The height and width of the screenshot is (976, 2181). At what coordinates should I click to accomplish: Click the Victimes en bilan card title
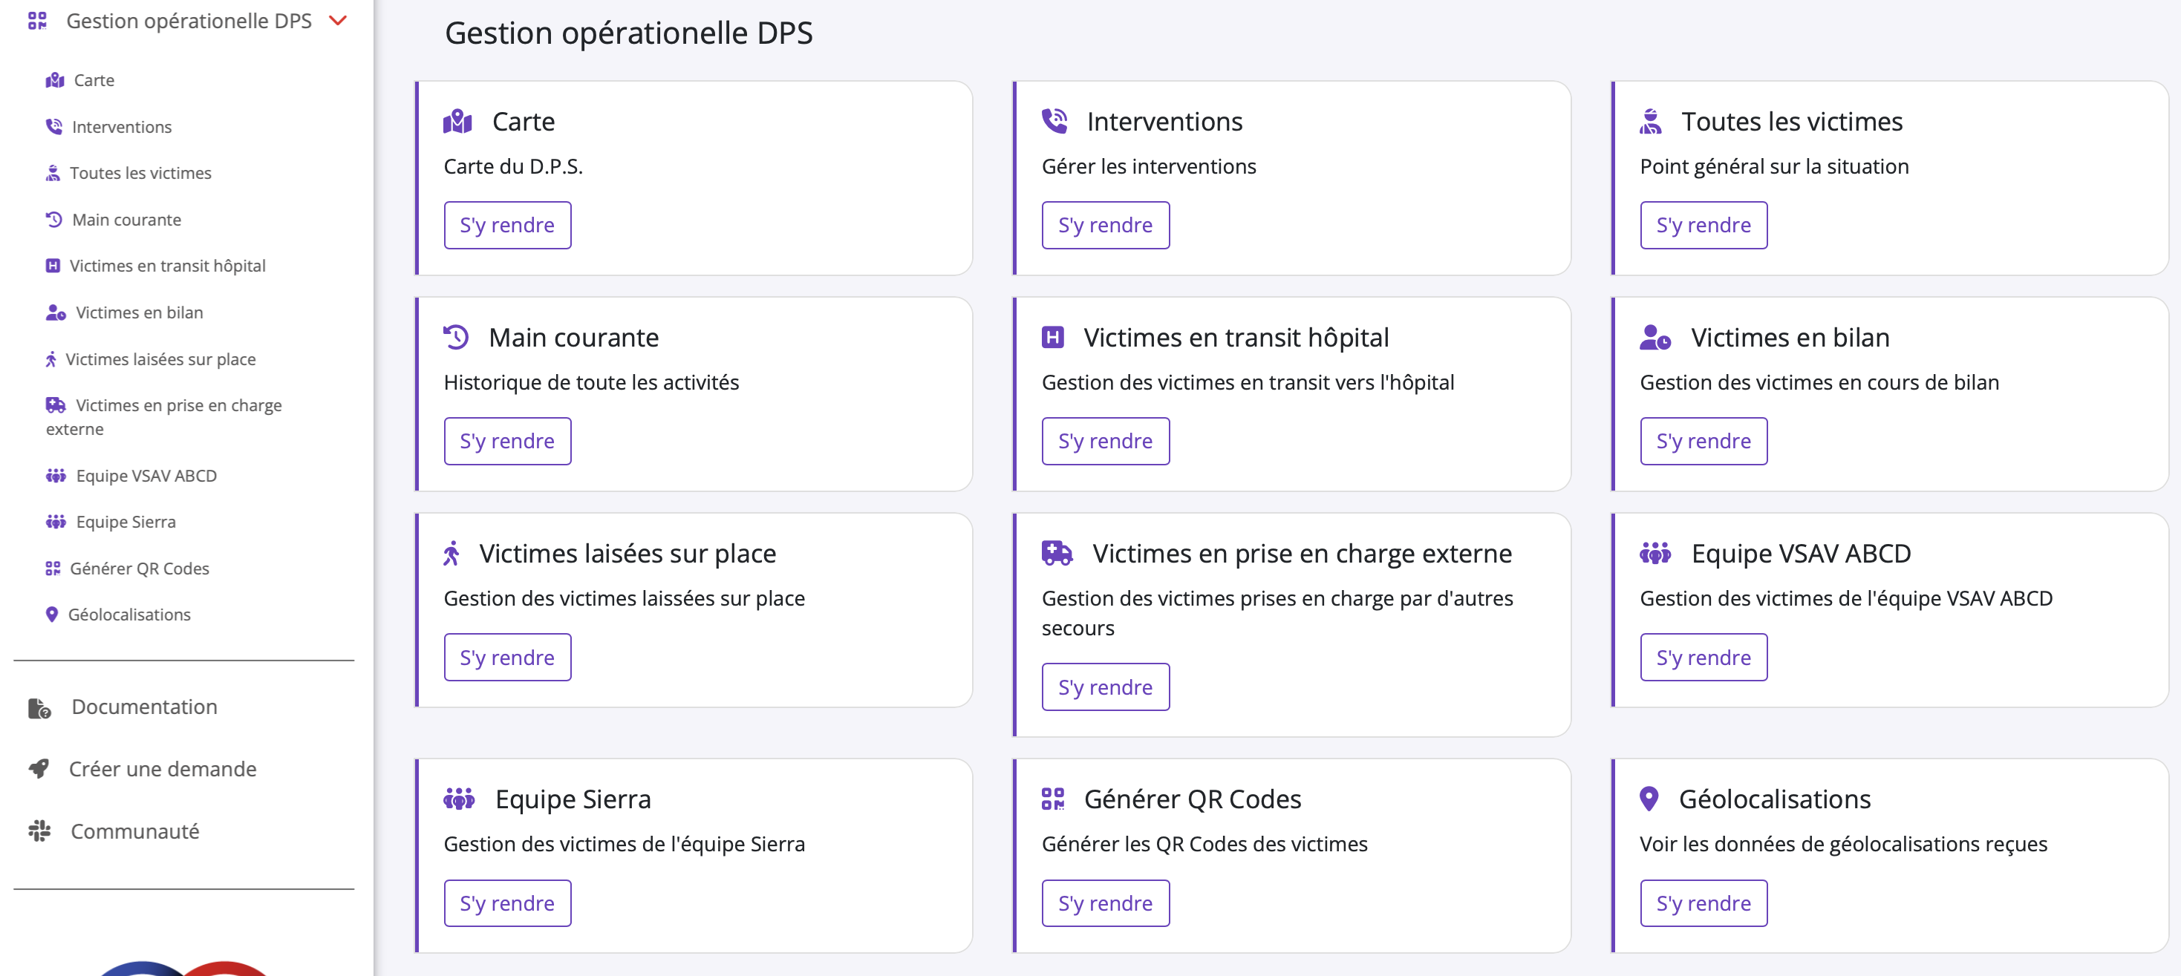(1790, 337)
